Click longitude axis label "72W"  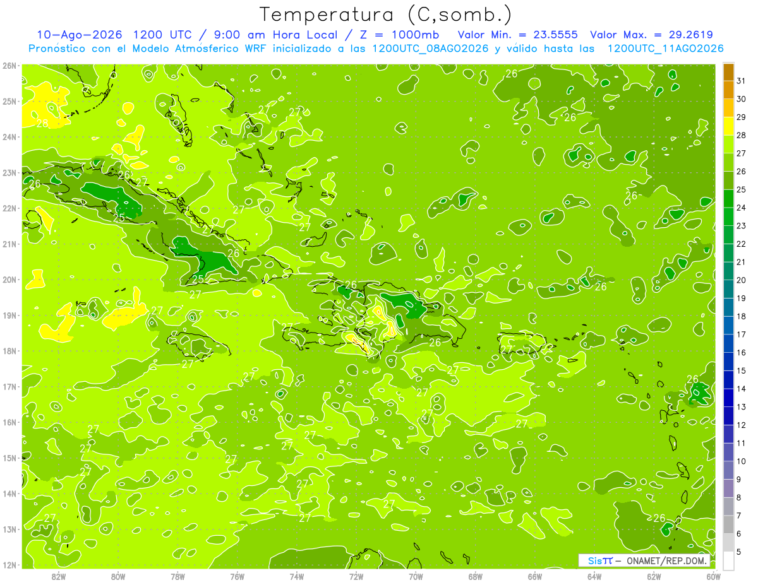(x=356, y=576)
